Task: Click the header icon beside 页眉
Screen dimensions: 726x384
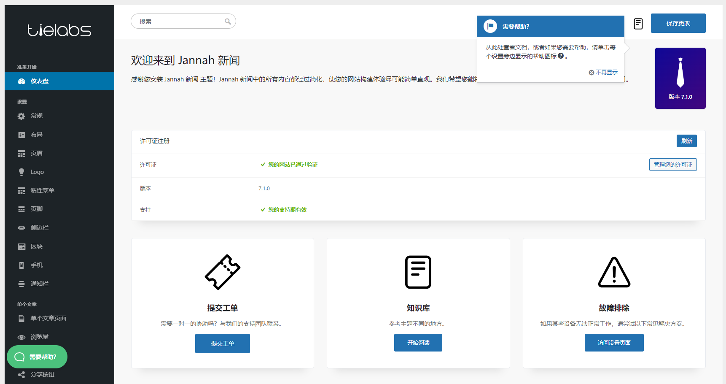Action: point(22,154)
